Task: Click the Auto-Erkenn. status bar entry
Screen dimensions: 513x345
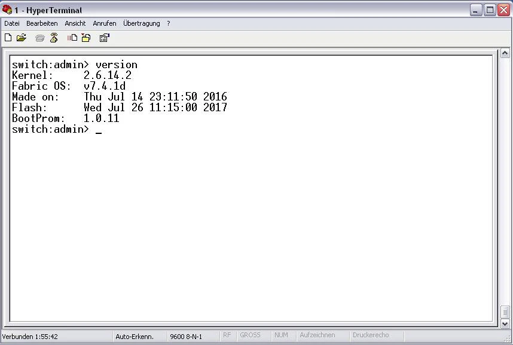Action: pyautogui.click(x=135, y=337)
